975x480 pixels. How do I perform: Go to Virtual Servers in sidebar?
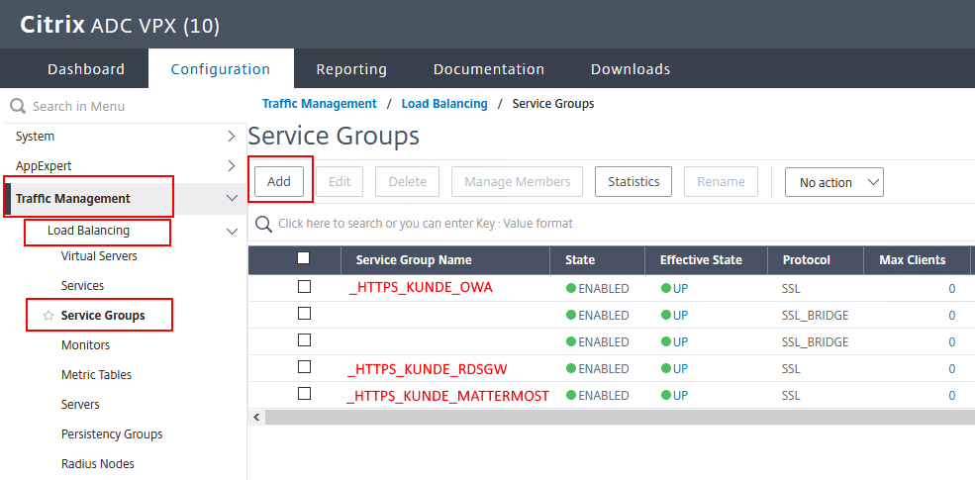point(99,256)
